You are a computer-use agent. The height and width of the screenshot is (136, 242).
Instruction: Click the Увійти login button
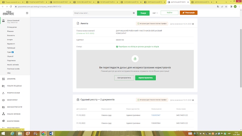169,12
